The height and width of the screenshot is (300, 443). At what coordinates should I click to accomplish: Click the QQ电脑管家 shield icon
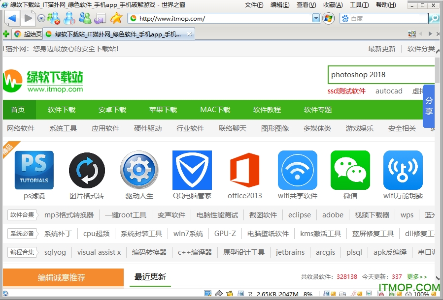coord(192,170)
